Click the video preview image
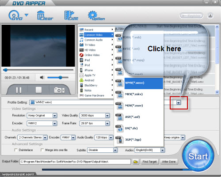The height and width of the screenshot is (177, 221). [x=38, y=45]
